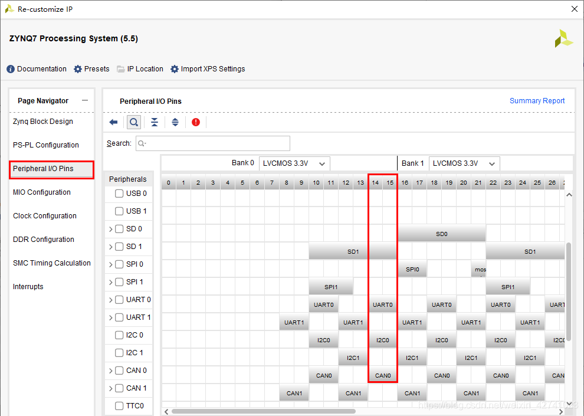
Task: Tick the CAN 1 checkbox
Action: [119, 388]
